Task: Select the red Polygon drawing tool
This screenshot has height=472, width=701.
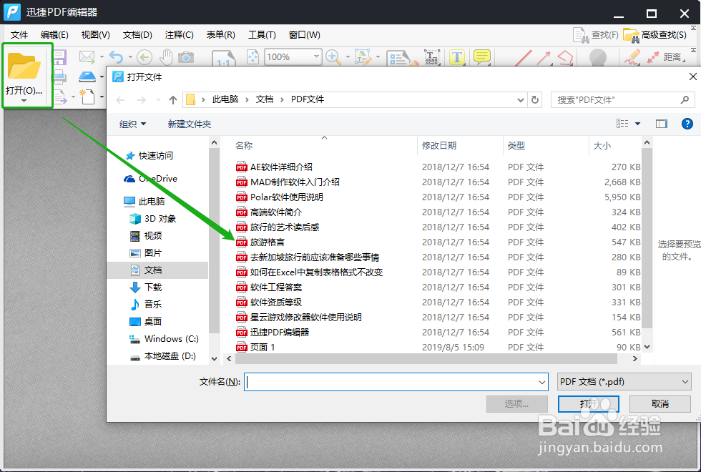Action: (565, 58)
